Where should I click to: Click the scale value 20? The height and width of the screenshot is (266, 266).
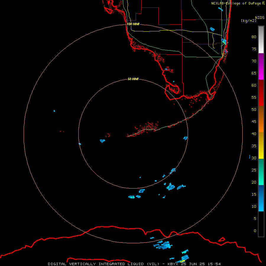pyautogui.click(x=254, y=182)
